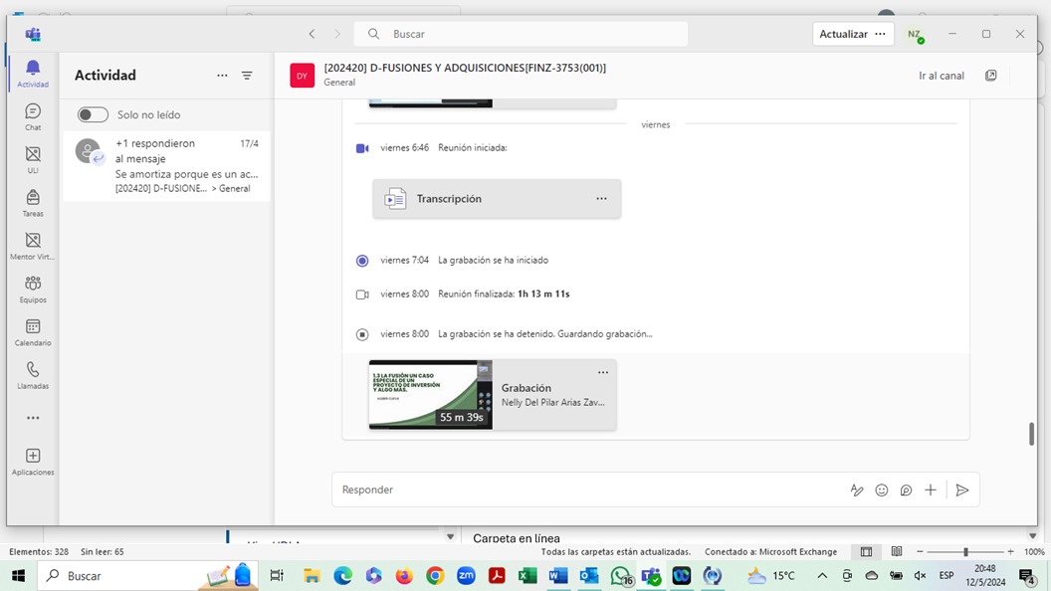Open the more apps ellipsis in sidebar
Image resolution: width=1051 pixels, height=591 pixels.
(x=33, y=418)
